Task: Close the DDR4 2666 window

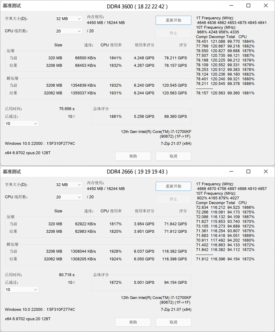Action: tap(266, 171)
